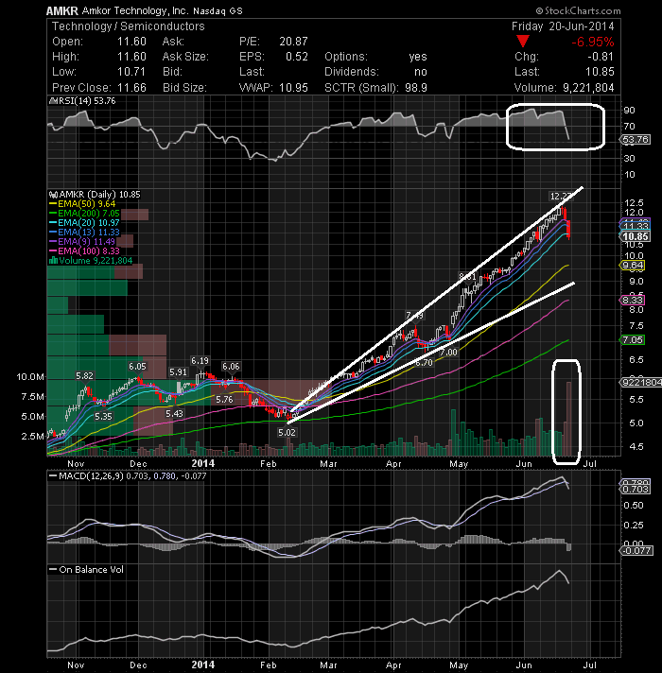662x673 pixels.
Task: Click 'Technology / Semiconductors' sector text
Action: pyautogui.click(x=129, y=26)
